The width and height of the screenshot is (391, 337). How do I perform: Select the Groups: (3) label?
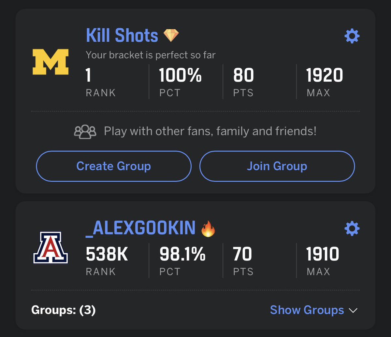pos(64,310)
